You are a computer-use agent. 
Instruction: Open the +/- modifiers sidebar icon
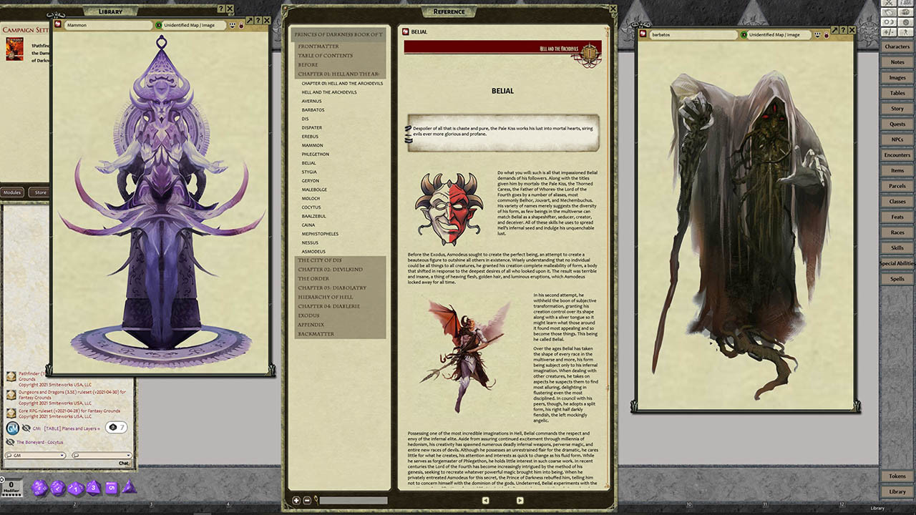890,32
